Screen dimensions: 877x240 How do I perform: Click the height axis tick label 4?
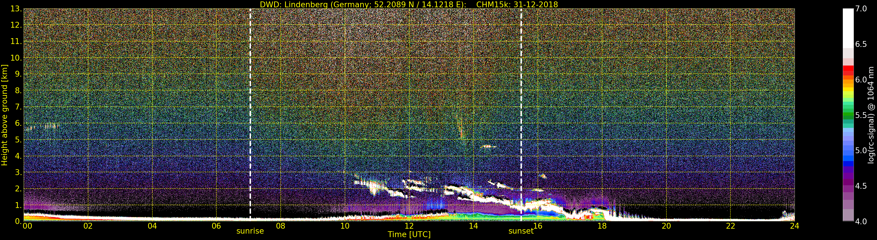[x=18, y=156]
